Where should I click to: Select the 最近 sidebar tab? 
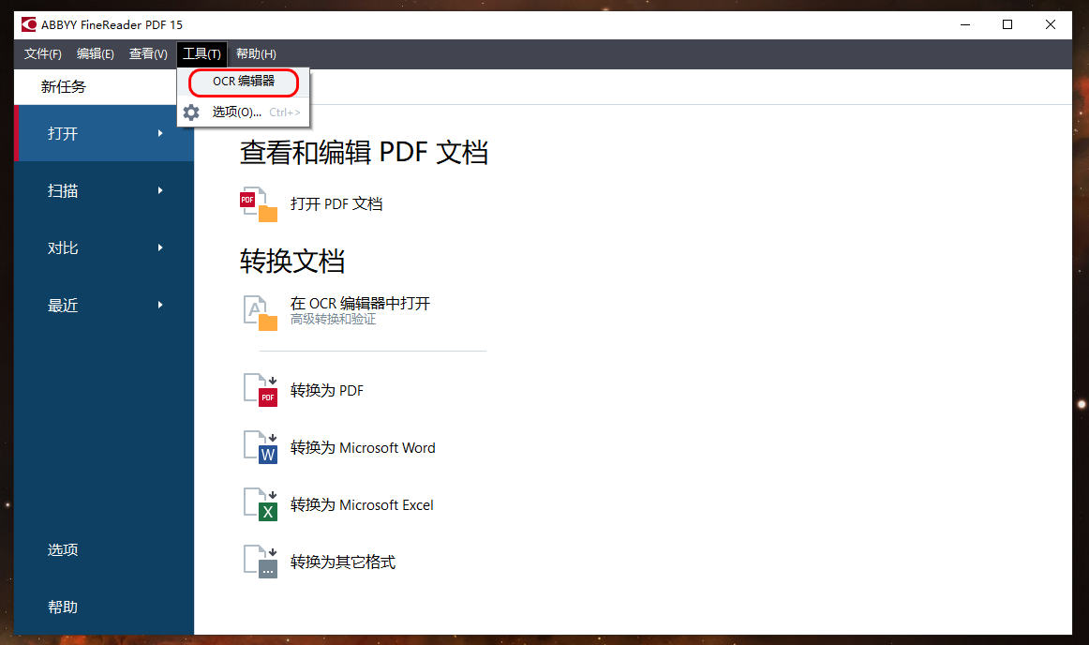(104, 305)
